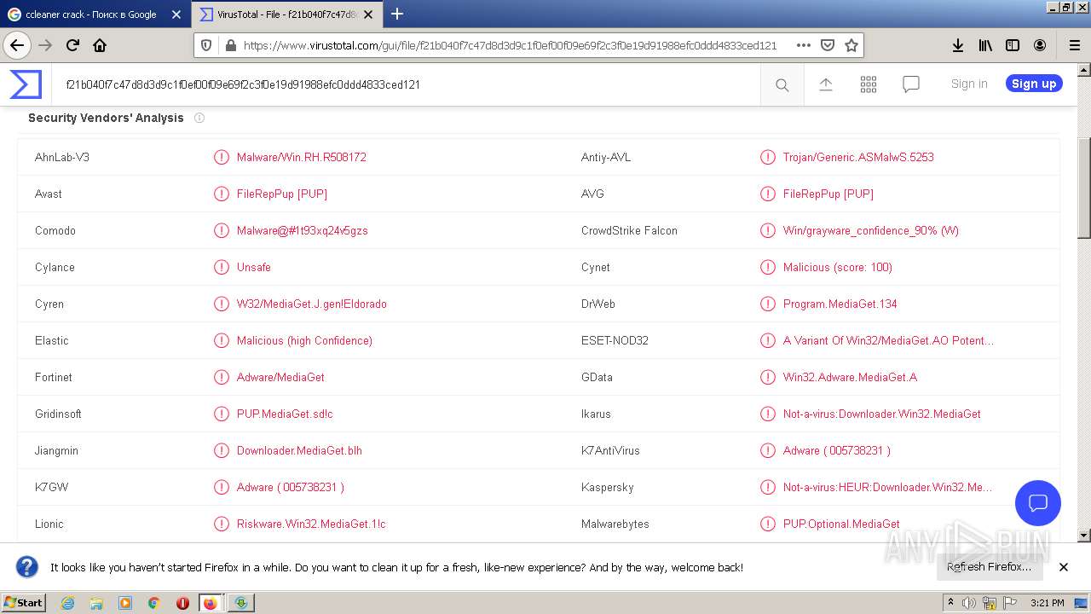The height and width of the screenshot is (614, 1091).
Task: Click Malwarebytes' PUP.Optional.MediaGet result
Action: pyautogui.click(x=841, y=524)
